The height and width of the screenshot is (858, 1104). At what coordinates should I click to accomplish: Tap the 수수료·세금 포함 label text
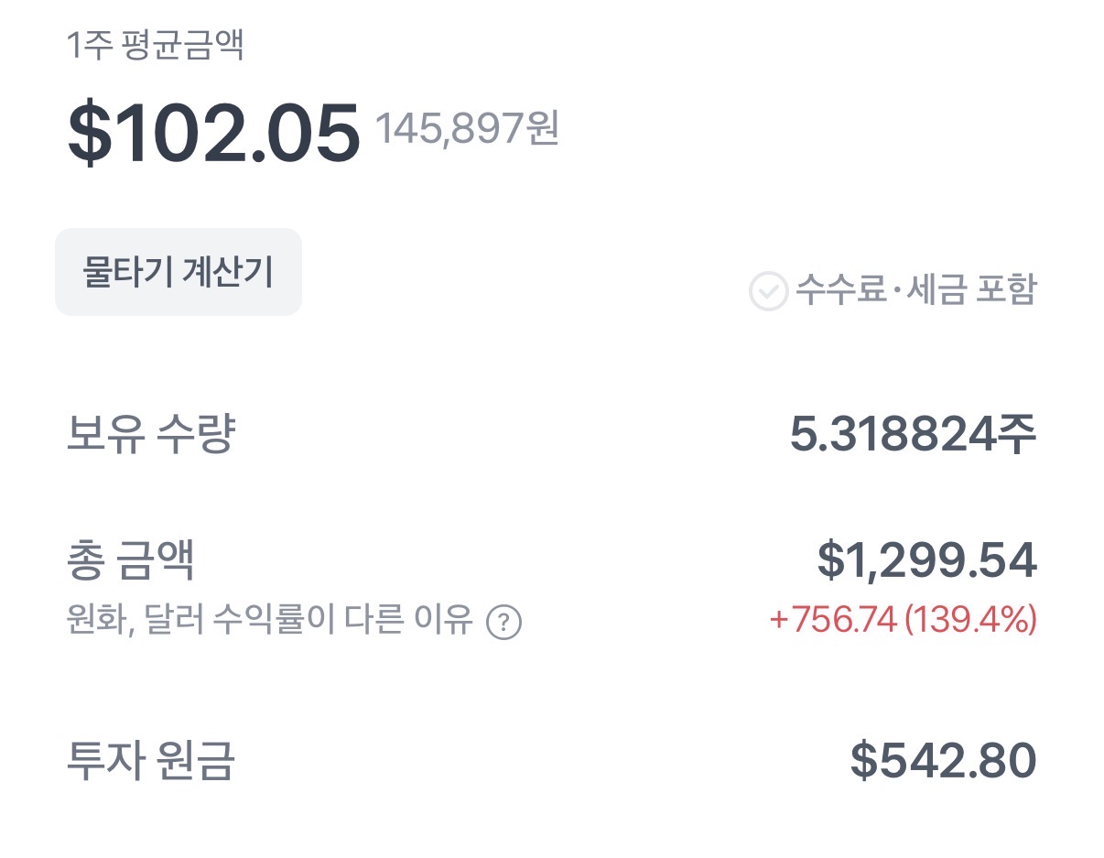[x=916, y=290]
